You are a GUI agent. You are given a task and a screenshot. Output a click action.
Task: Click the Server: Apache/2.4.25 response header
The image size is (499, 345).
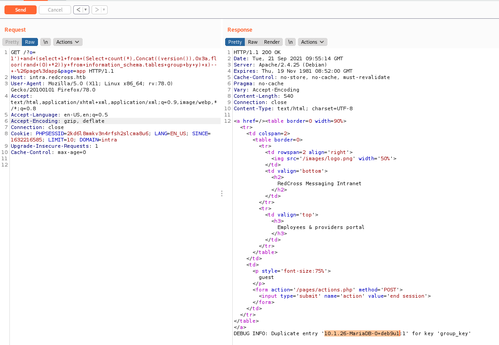[280, 65]
